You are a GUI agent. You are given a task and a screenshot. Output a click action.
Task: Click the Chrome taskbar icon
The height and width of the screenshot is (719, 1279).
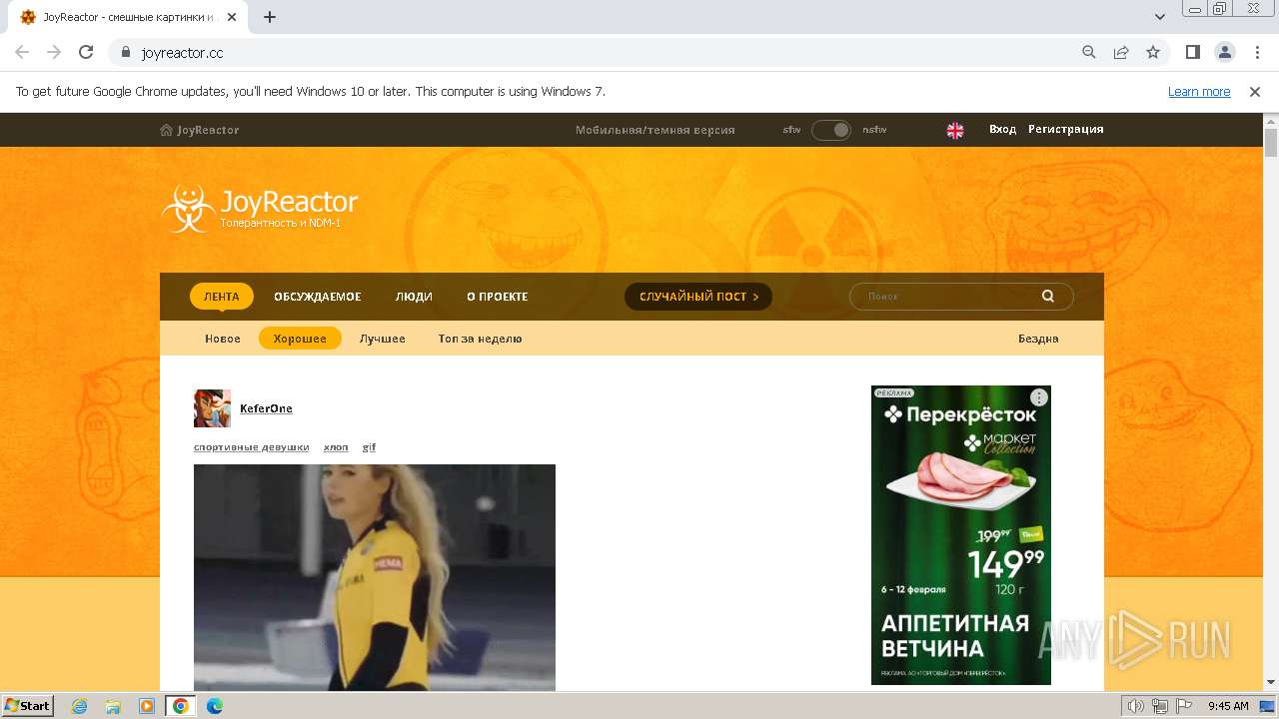181,706
